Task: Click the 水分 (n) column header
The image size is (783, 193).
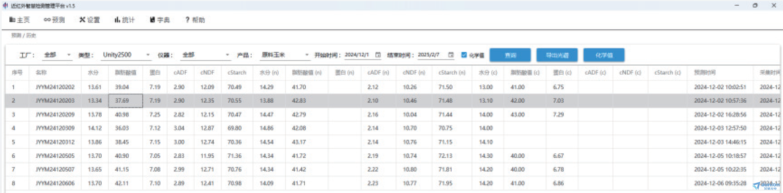Action: click(x=269, y=73)
